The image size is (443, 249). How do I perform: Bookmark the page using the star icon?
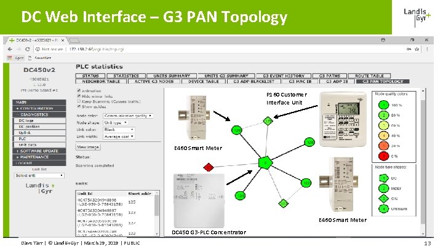tap(417, 49)
